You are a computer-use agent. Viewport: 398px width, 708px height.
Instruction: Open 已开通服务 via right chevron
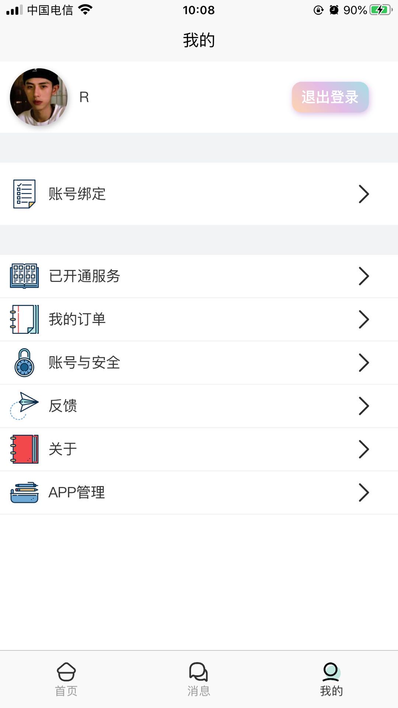pyautogui.click(x=363, y=276)
